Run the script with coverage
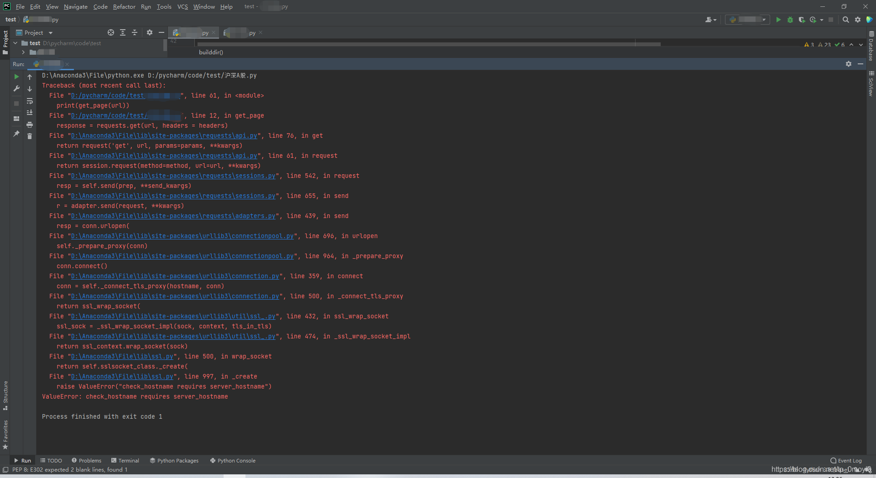 pos(802,20)
